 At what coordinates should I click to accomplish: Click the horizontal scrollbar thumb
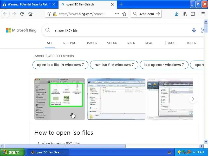point(65,146)
